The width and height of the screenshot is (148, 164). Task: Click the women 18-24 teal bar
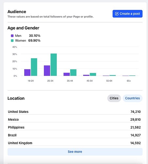point(34,67)
